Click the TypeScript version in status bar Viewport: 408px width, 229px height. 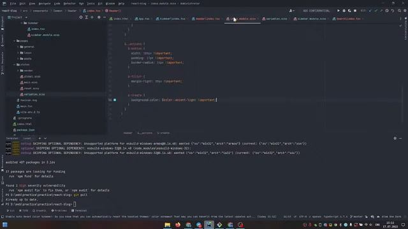coord(335,216)
